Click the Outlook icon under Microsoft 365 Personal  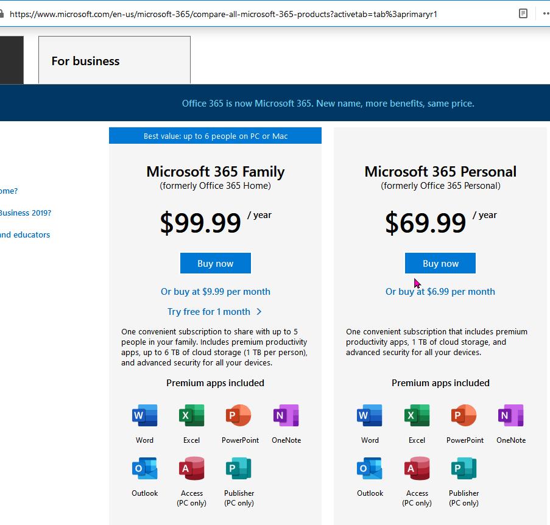click(x=370, y=468)
